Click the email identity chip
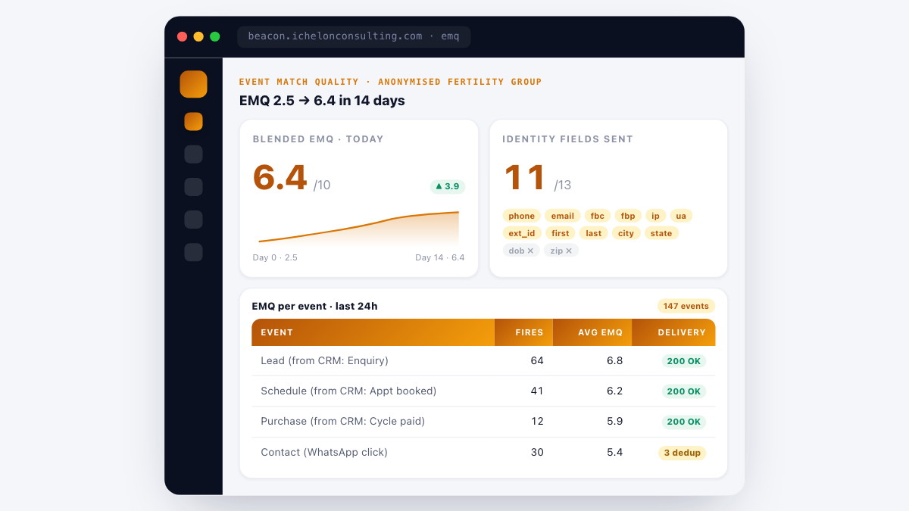The image size is (909, 511). (x=562, y=216)
